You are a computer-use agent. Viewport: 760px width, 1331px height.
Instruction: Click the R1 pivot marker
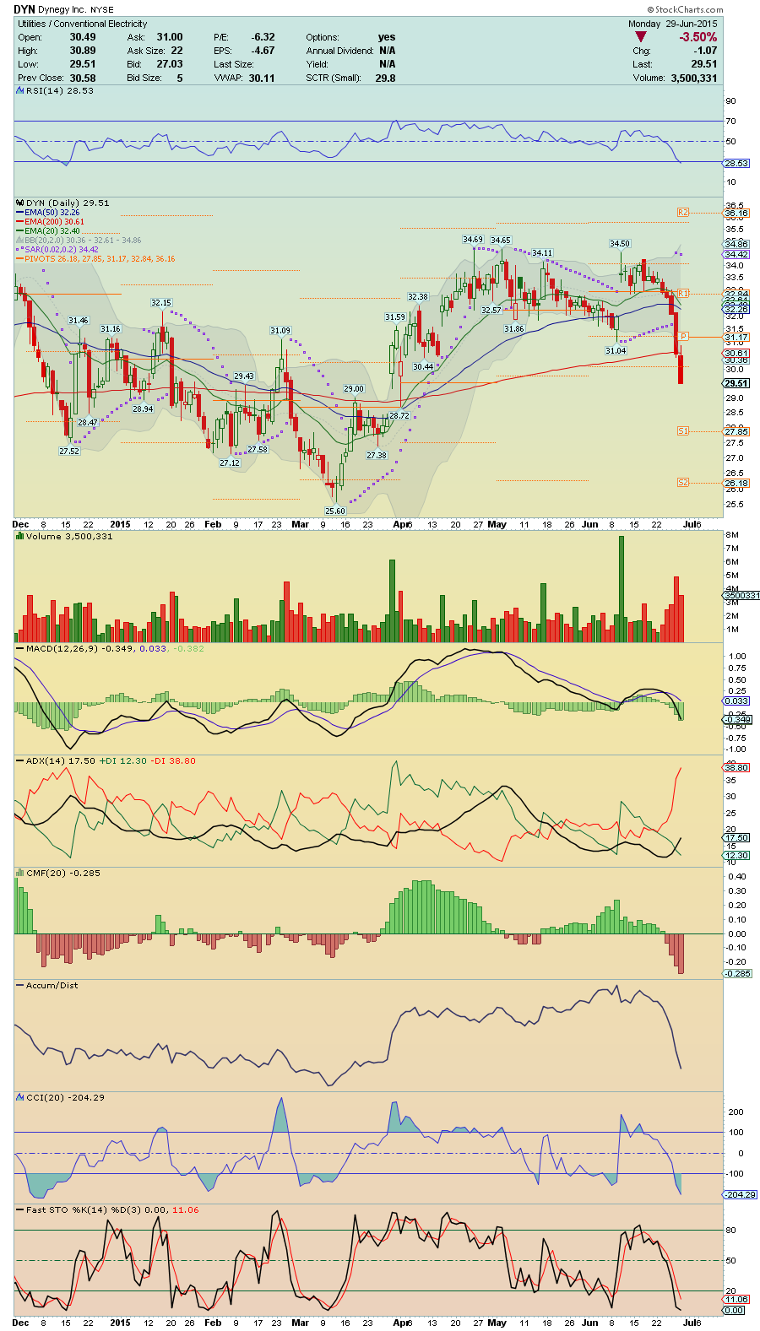683,293
